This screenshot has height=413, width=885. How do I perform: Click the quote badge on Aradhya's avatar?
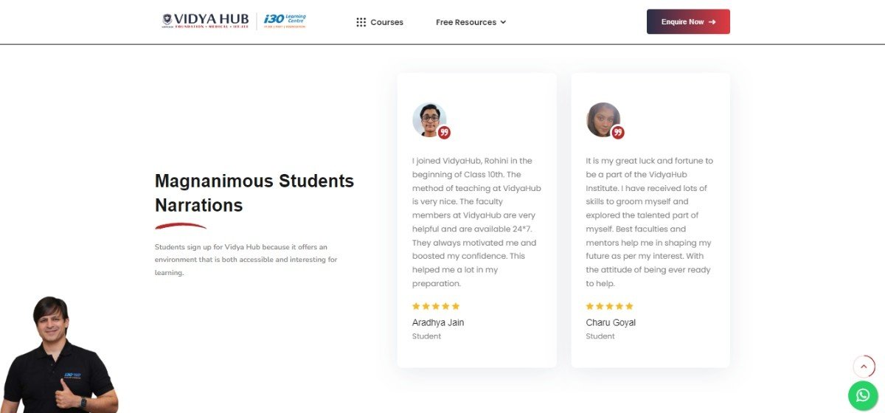(444, 133)
